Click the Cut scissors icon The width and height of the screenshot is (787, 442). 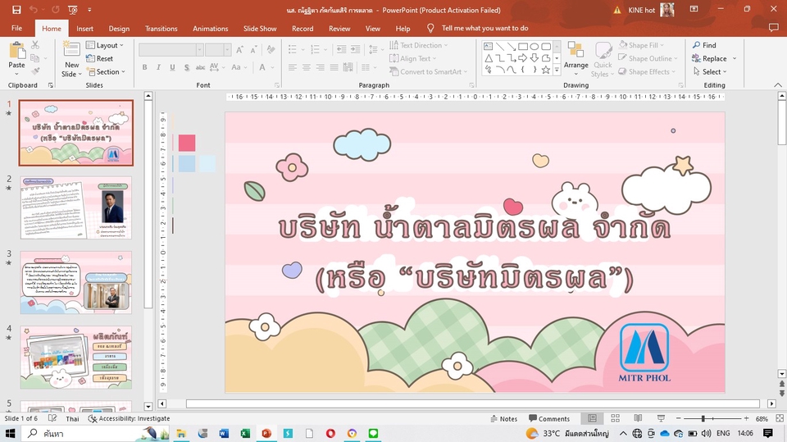[34, 45]
